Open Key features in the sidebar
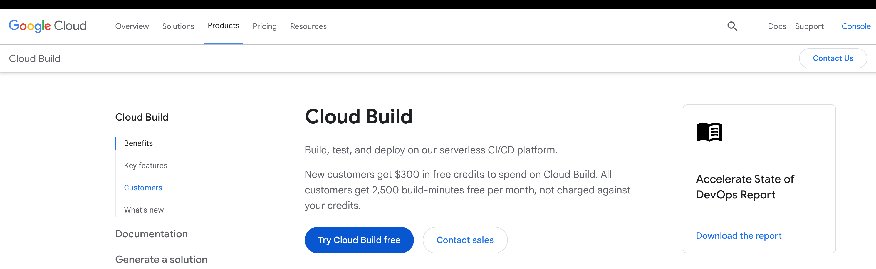 point(145,165)
